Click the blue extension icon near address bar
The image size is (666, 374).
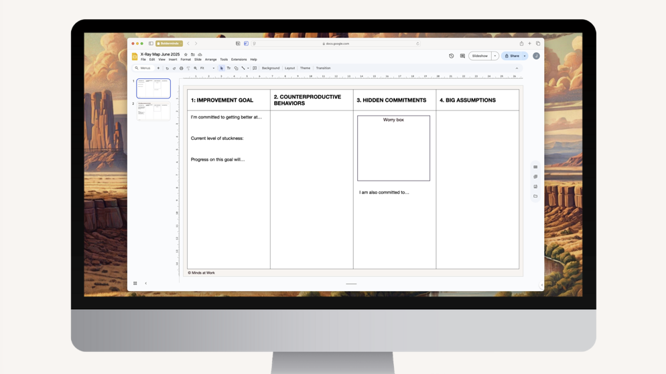click(x=246, y=43)
